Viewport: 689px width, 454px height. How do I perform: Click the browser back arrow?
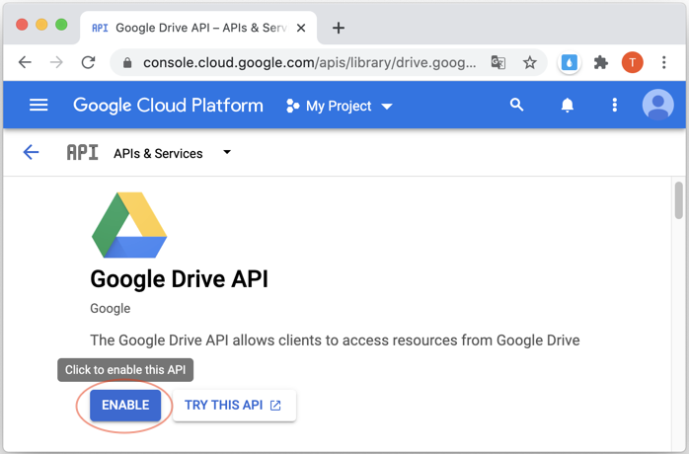pos(25,62)
